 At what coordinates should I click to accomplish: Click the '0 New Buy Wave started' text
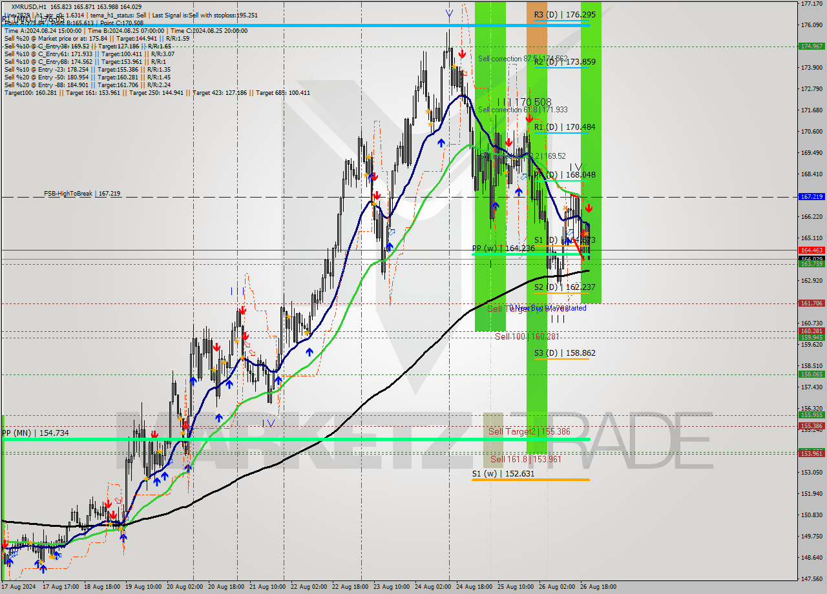[x=548, y=308]
